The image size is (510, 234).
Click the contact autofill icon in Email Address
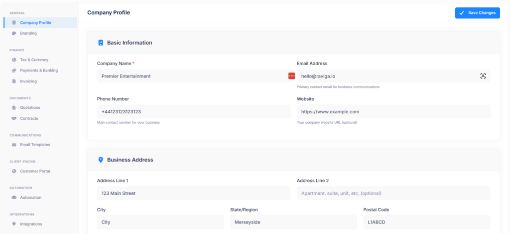click(x=483, y=76)
